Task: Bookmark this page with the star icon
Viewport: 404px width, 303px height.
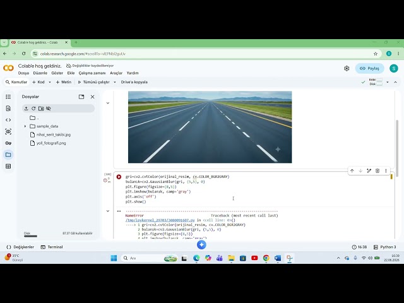Action: tap(376, 54)
